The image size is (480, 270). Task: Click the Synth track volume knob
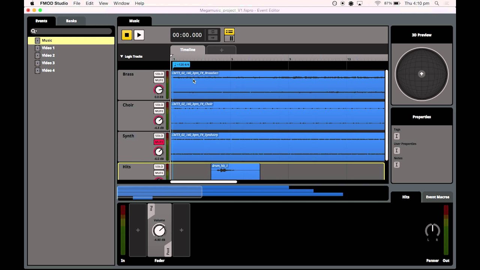point(159,151)
